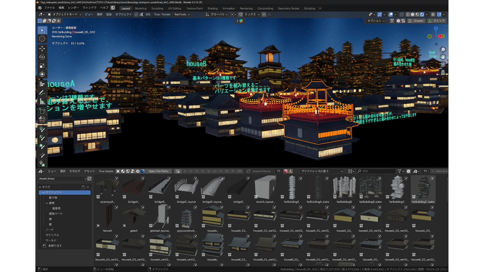Select the Scale tool
Viewport: 484px width, 272px height.
point(42,66)
